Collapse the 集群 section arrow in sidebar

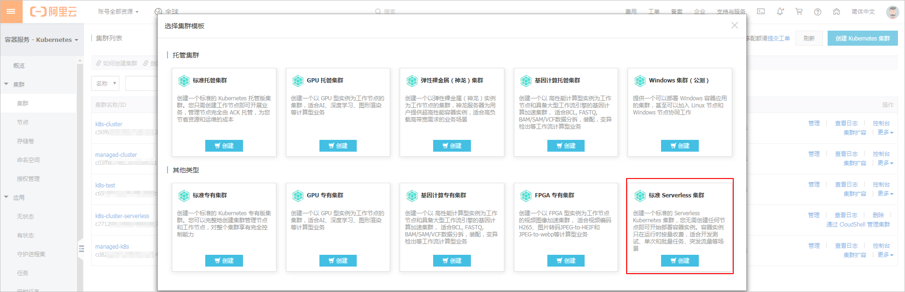click(x=6, y=84)
